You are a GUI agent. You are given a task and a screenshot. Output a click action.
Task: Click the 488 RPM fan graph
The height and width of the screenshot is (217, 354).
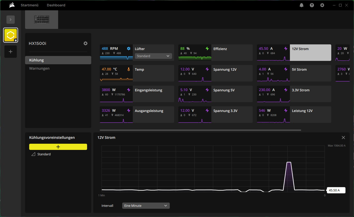[116, 58]
